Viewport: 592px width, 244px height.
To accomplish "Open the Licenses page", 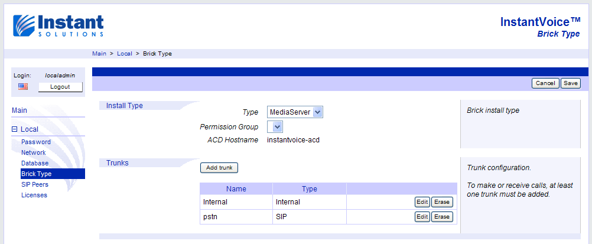I will 34,196.
